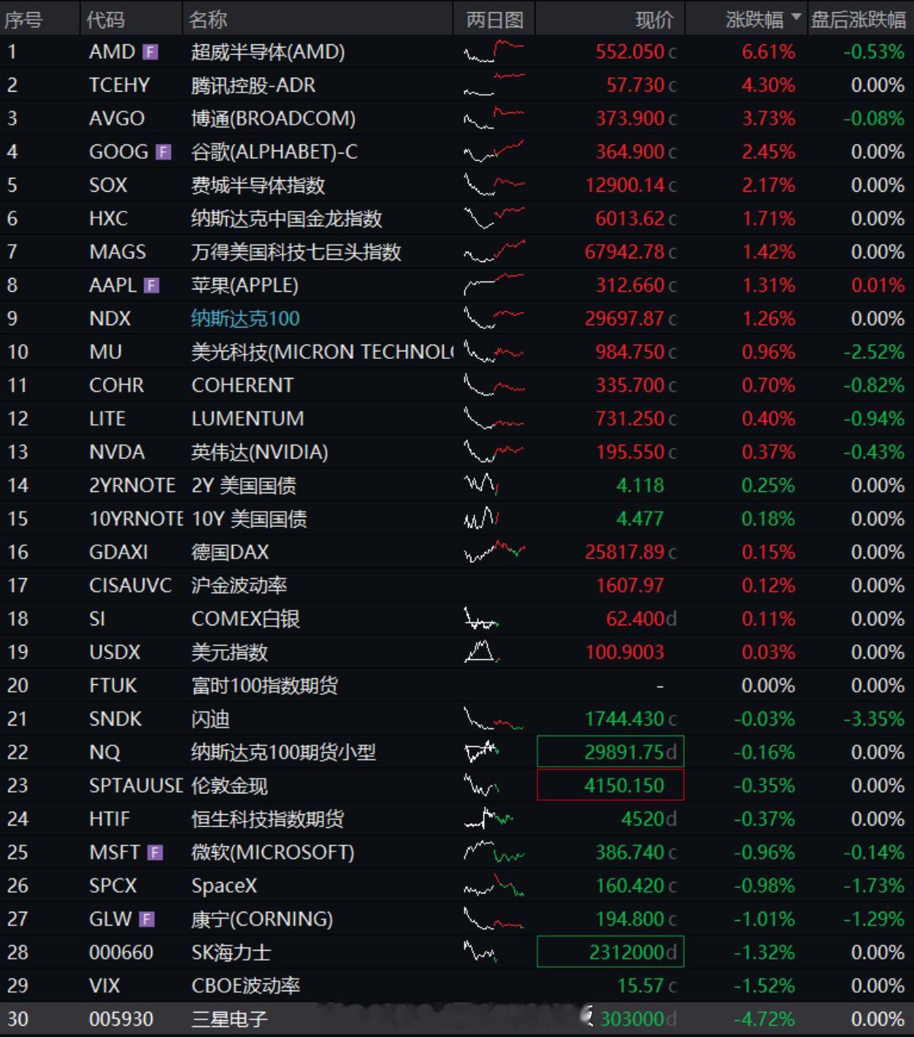Click the F badge next to GOOG
This screenshot has width=914, height=1037.
point(163,152)
